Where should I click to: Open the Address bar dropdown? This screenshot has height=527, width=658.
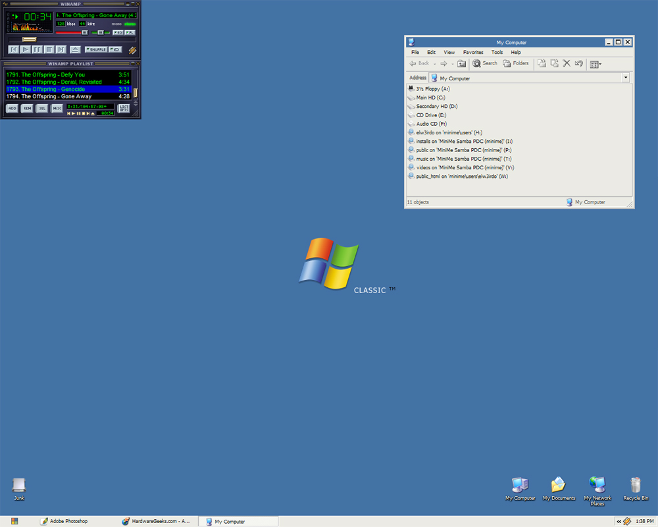coord(625,78)
